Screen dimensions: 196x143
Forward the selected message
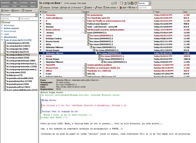pyautogui.click(x=77, y=8)
